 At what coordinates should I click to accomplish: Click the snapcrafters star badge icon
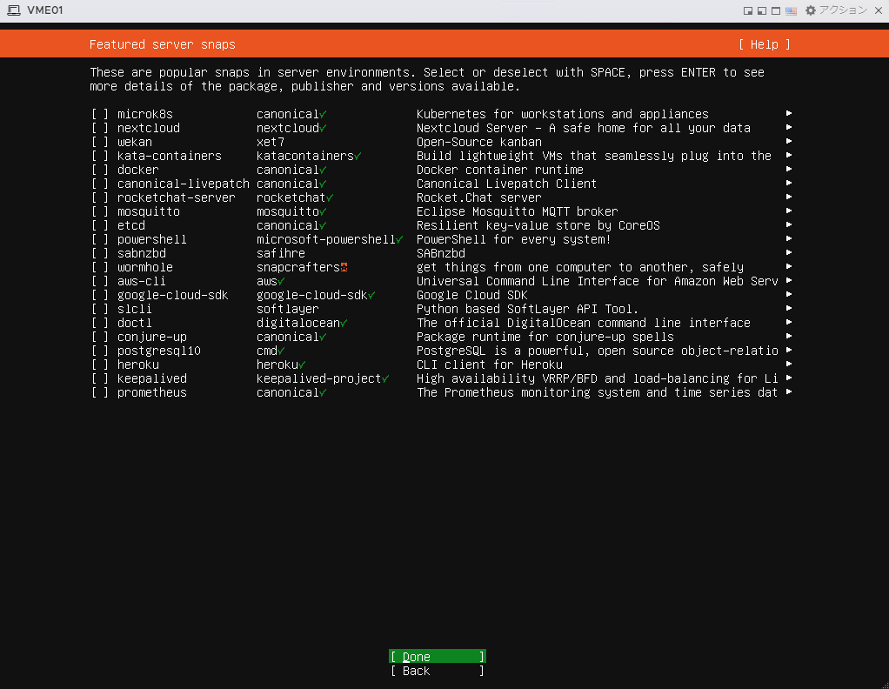click(344, 268)
